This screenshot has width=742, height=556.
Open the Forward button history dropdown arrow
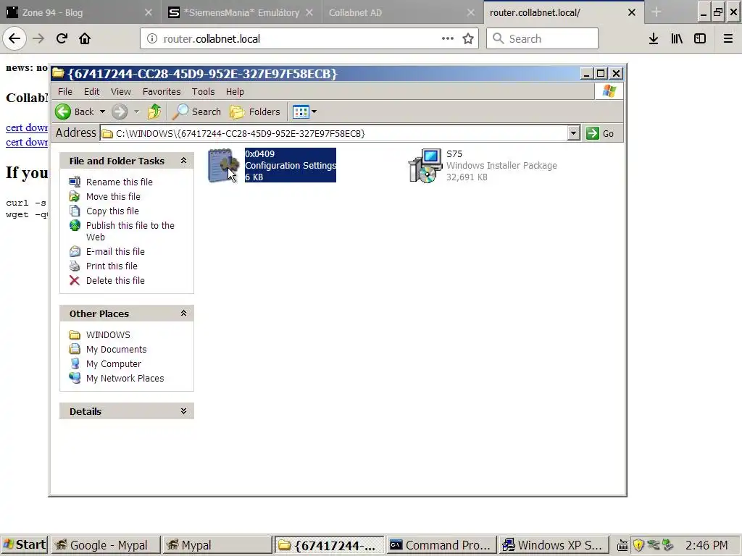(137, 112)
